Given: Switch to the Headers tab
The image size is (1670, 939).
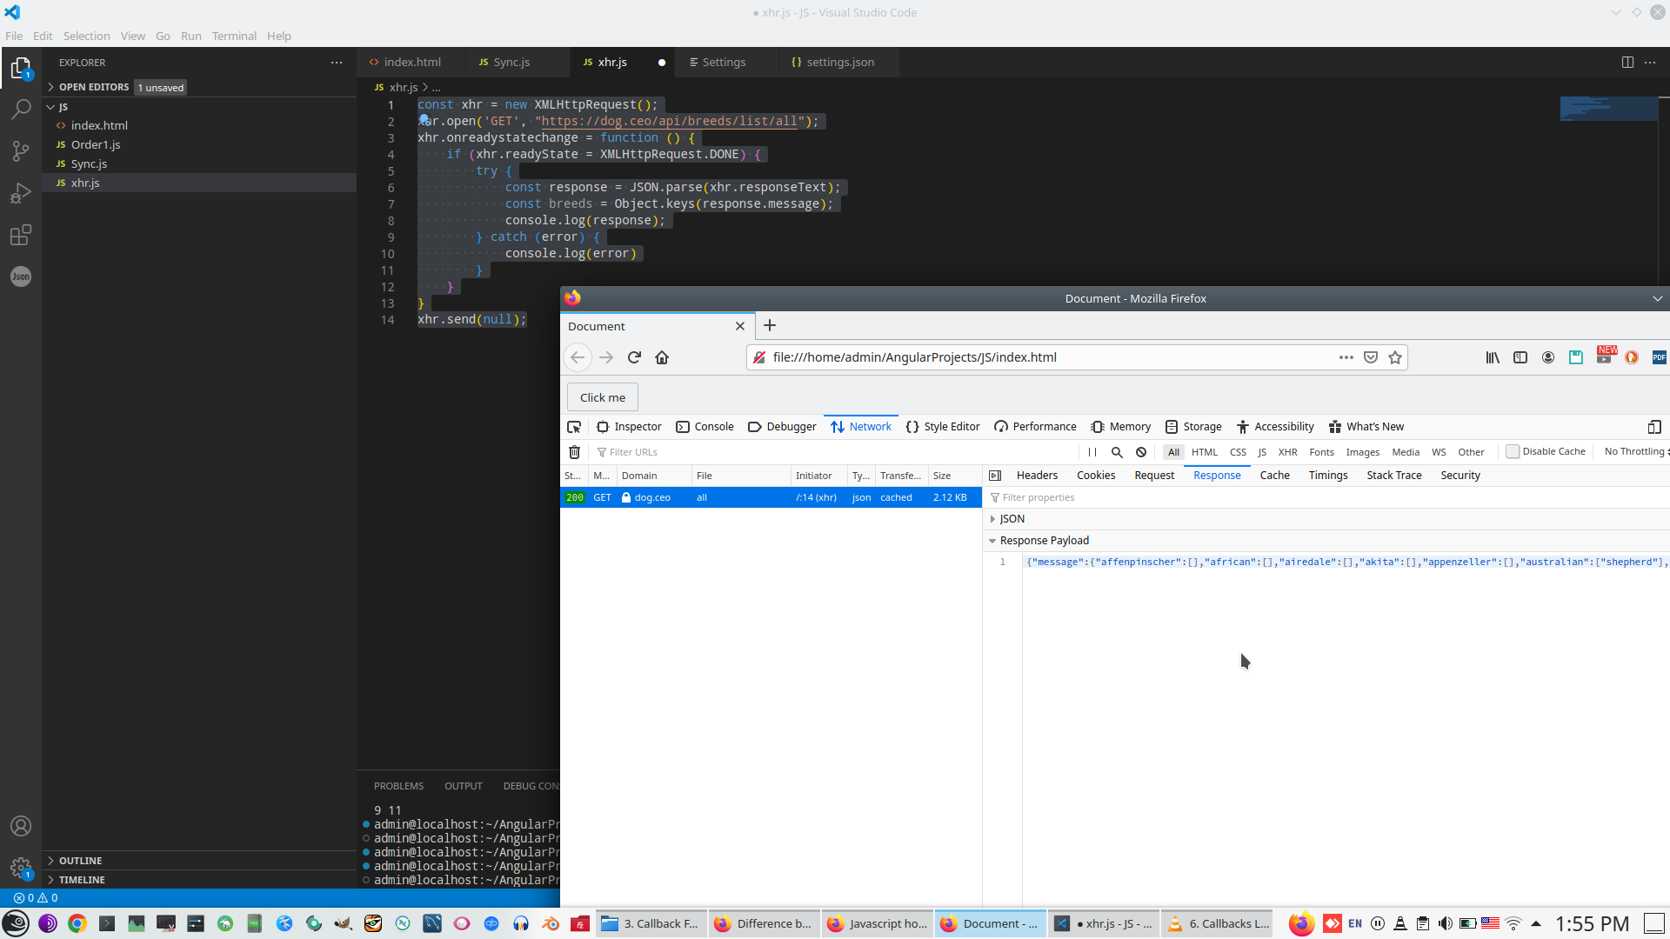Looking at the screenshot, I should [x=1037, y=476].
